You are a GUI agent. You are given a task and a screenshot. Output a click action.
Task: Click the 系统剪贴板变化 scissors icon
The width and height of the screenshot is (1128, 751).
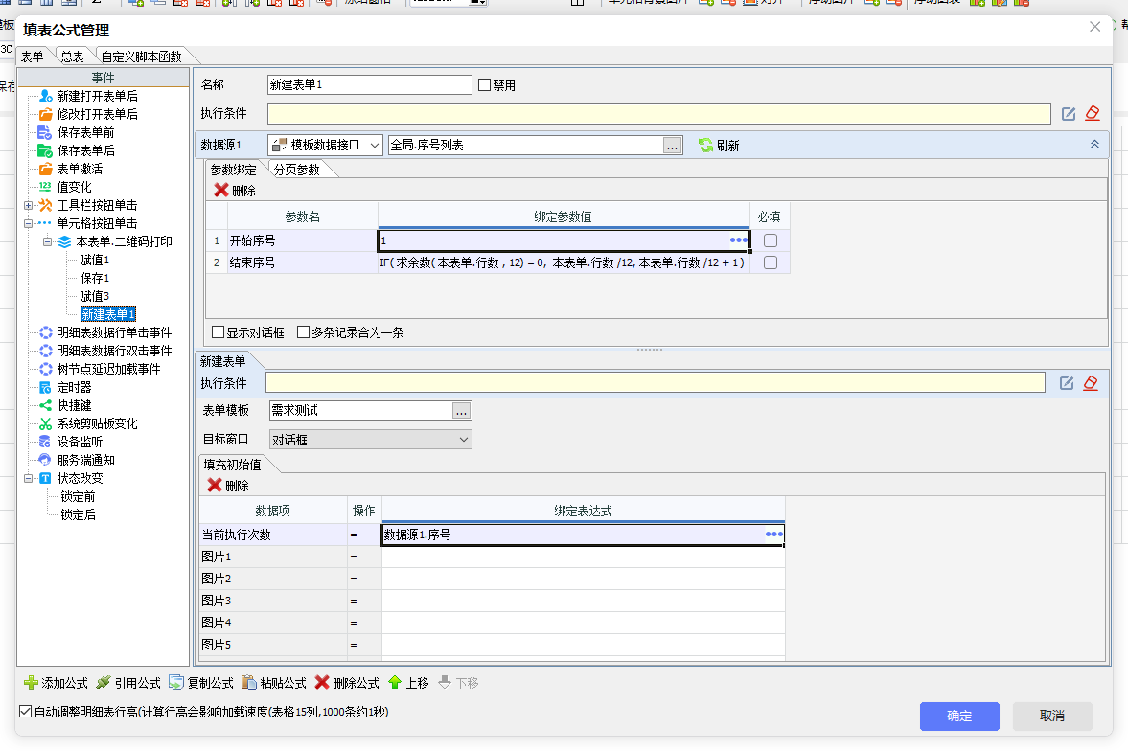click(45, 423)
